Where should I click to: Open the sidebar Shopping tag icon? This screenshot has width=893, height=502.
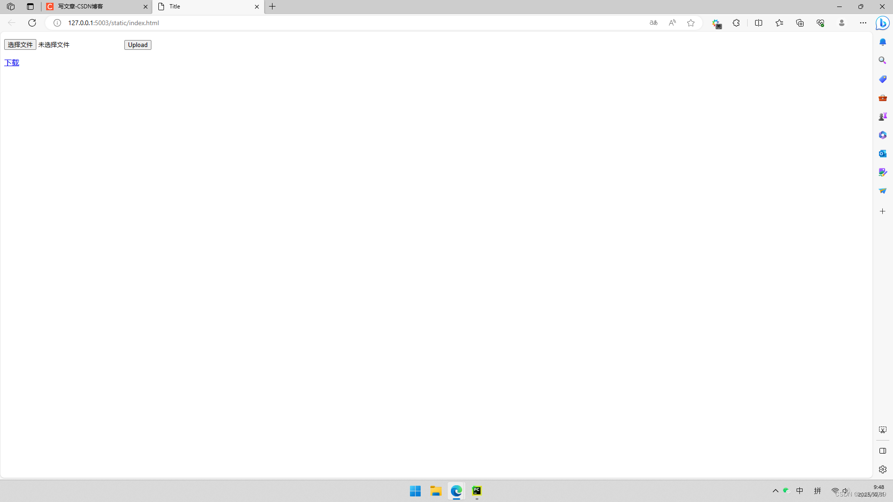tap(883, 79)
